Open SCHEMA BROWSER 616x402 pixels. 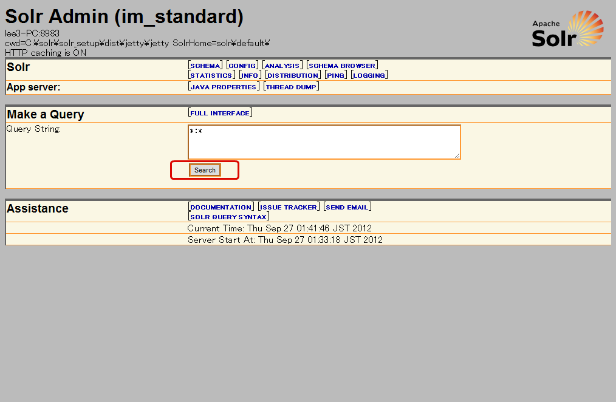342,66
